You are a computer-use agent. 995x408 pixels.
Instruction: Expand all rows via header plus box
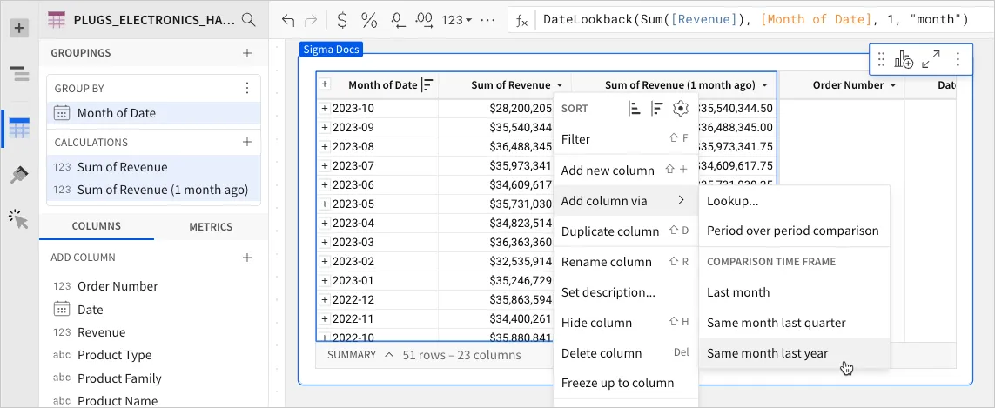tap(325, 84)
